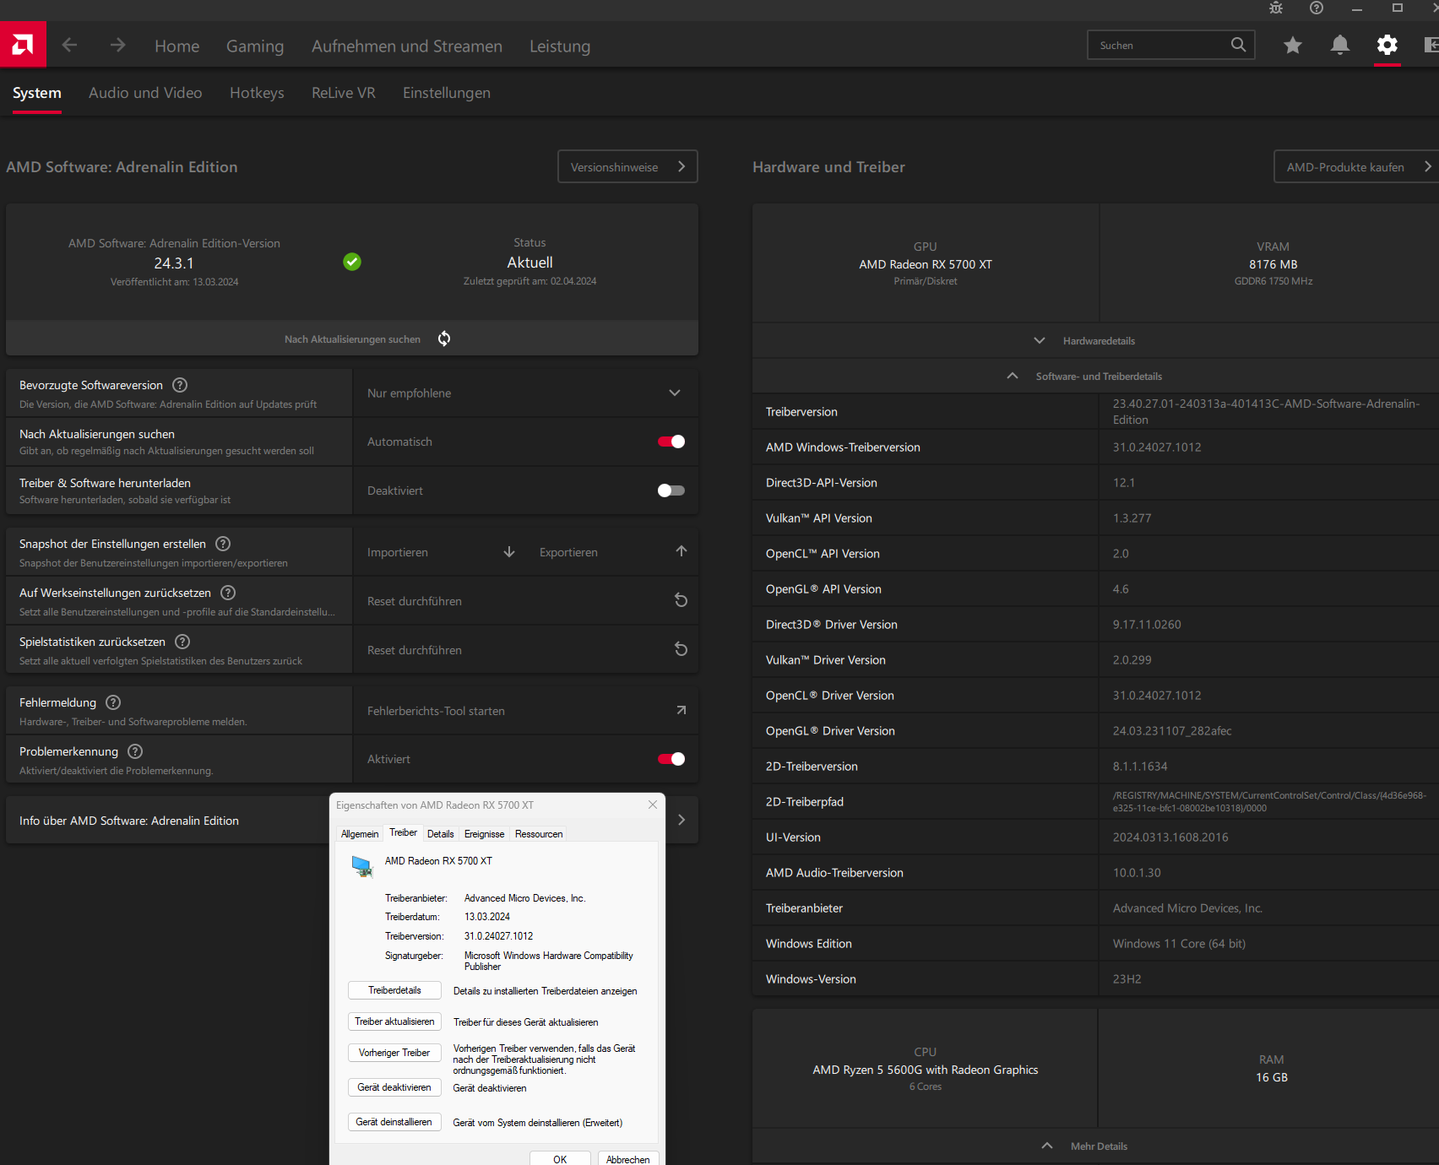Switch to Einstellungen subtab
1439x1165 pixels.
[447, 93]
